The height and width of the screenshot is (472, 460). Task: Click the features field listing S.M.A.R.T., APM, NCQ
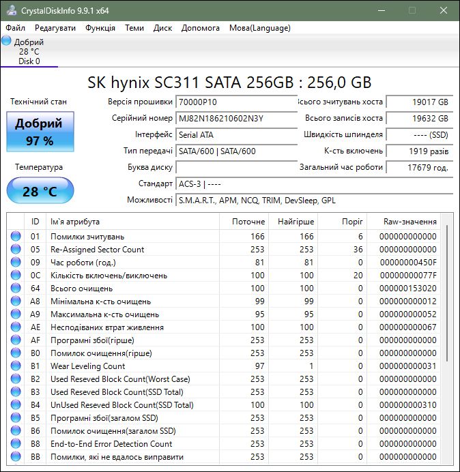314,200
